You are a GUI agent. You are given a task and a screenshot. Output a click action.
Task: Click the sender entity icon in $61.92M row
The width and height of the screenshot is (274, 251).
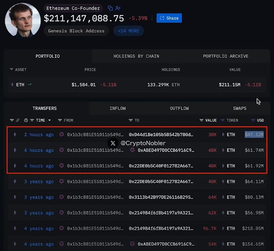tap(62, 166)
